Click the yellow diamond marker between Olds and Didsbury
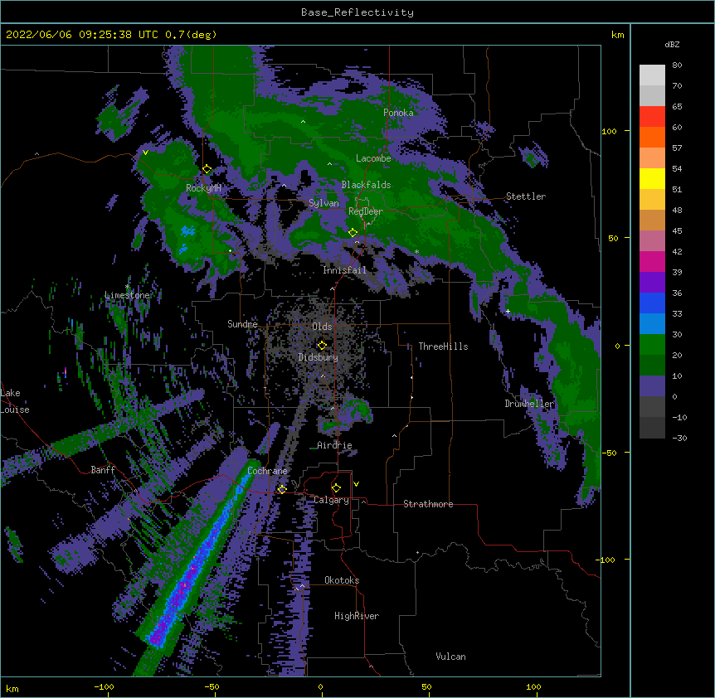The image size is (715, 698). tap(322, 345)
